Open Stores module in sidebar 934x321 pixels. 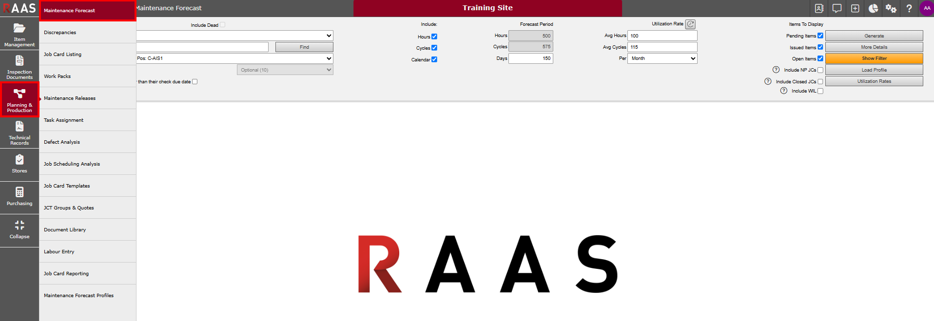point(19,165)
